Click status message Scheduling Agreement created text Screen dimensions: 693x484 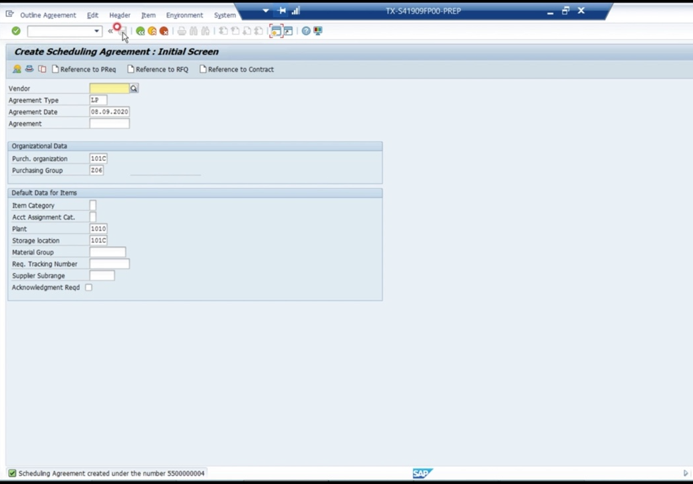(x=111, y=473)
